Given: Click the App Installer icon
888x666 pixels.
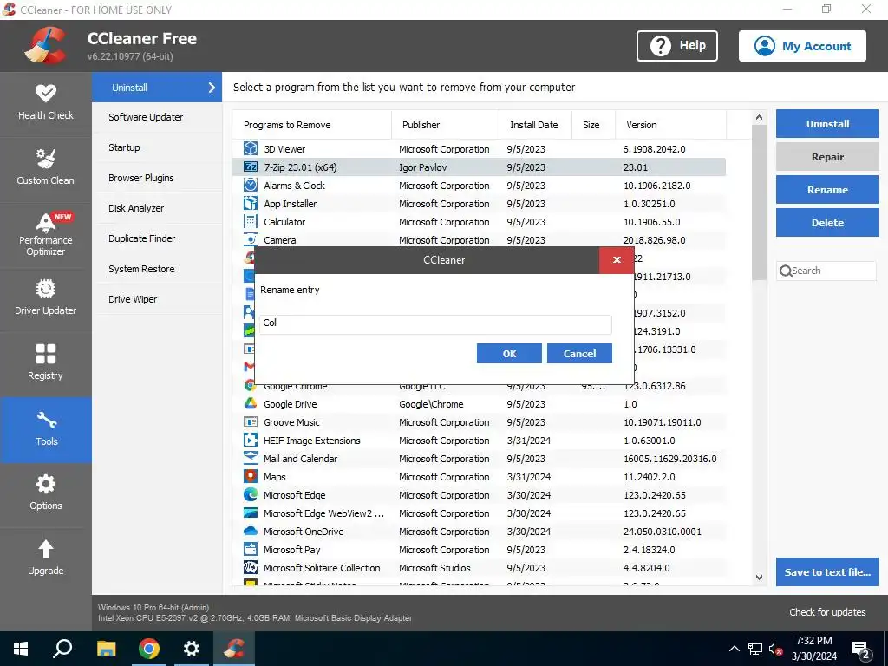Looking at the screenshot, I should [x=251, y=203].
